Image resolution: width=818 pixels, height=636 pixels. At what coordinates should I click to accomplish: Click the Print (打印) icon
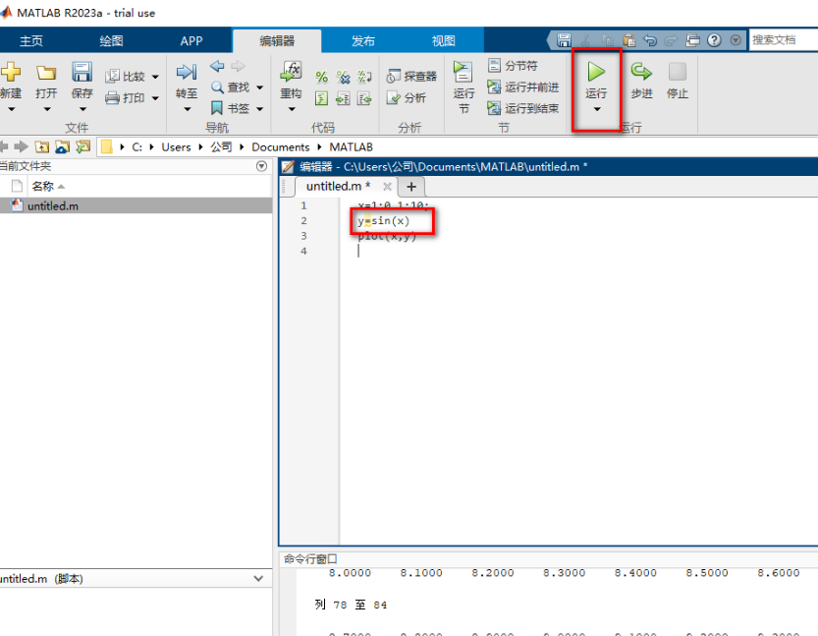click(x=112, y=97)
